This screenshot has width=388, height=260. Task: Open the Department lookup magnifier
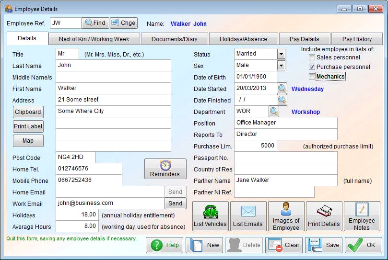pos(274,111)
